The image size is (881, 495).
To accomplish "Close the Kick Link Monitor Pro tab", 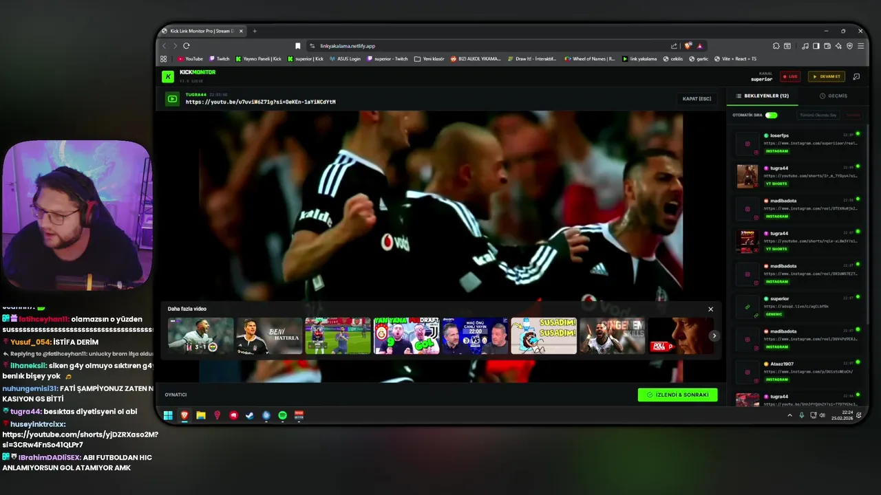I will pyautogui.click(x=241, y=31).
